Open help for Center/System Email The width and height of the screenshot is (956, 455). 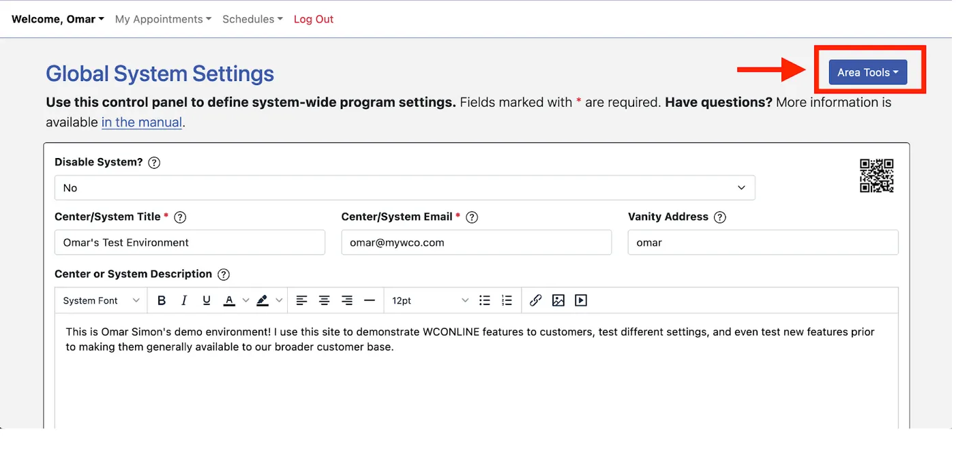[x=471, y=217]
